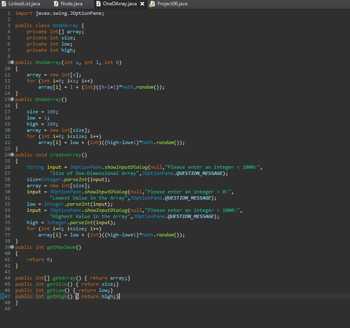Click the Project06.java tab's file icon
Image resolution: width=350 pixels, height=328 pixels.
[x=152, y=4]
